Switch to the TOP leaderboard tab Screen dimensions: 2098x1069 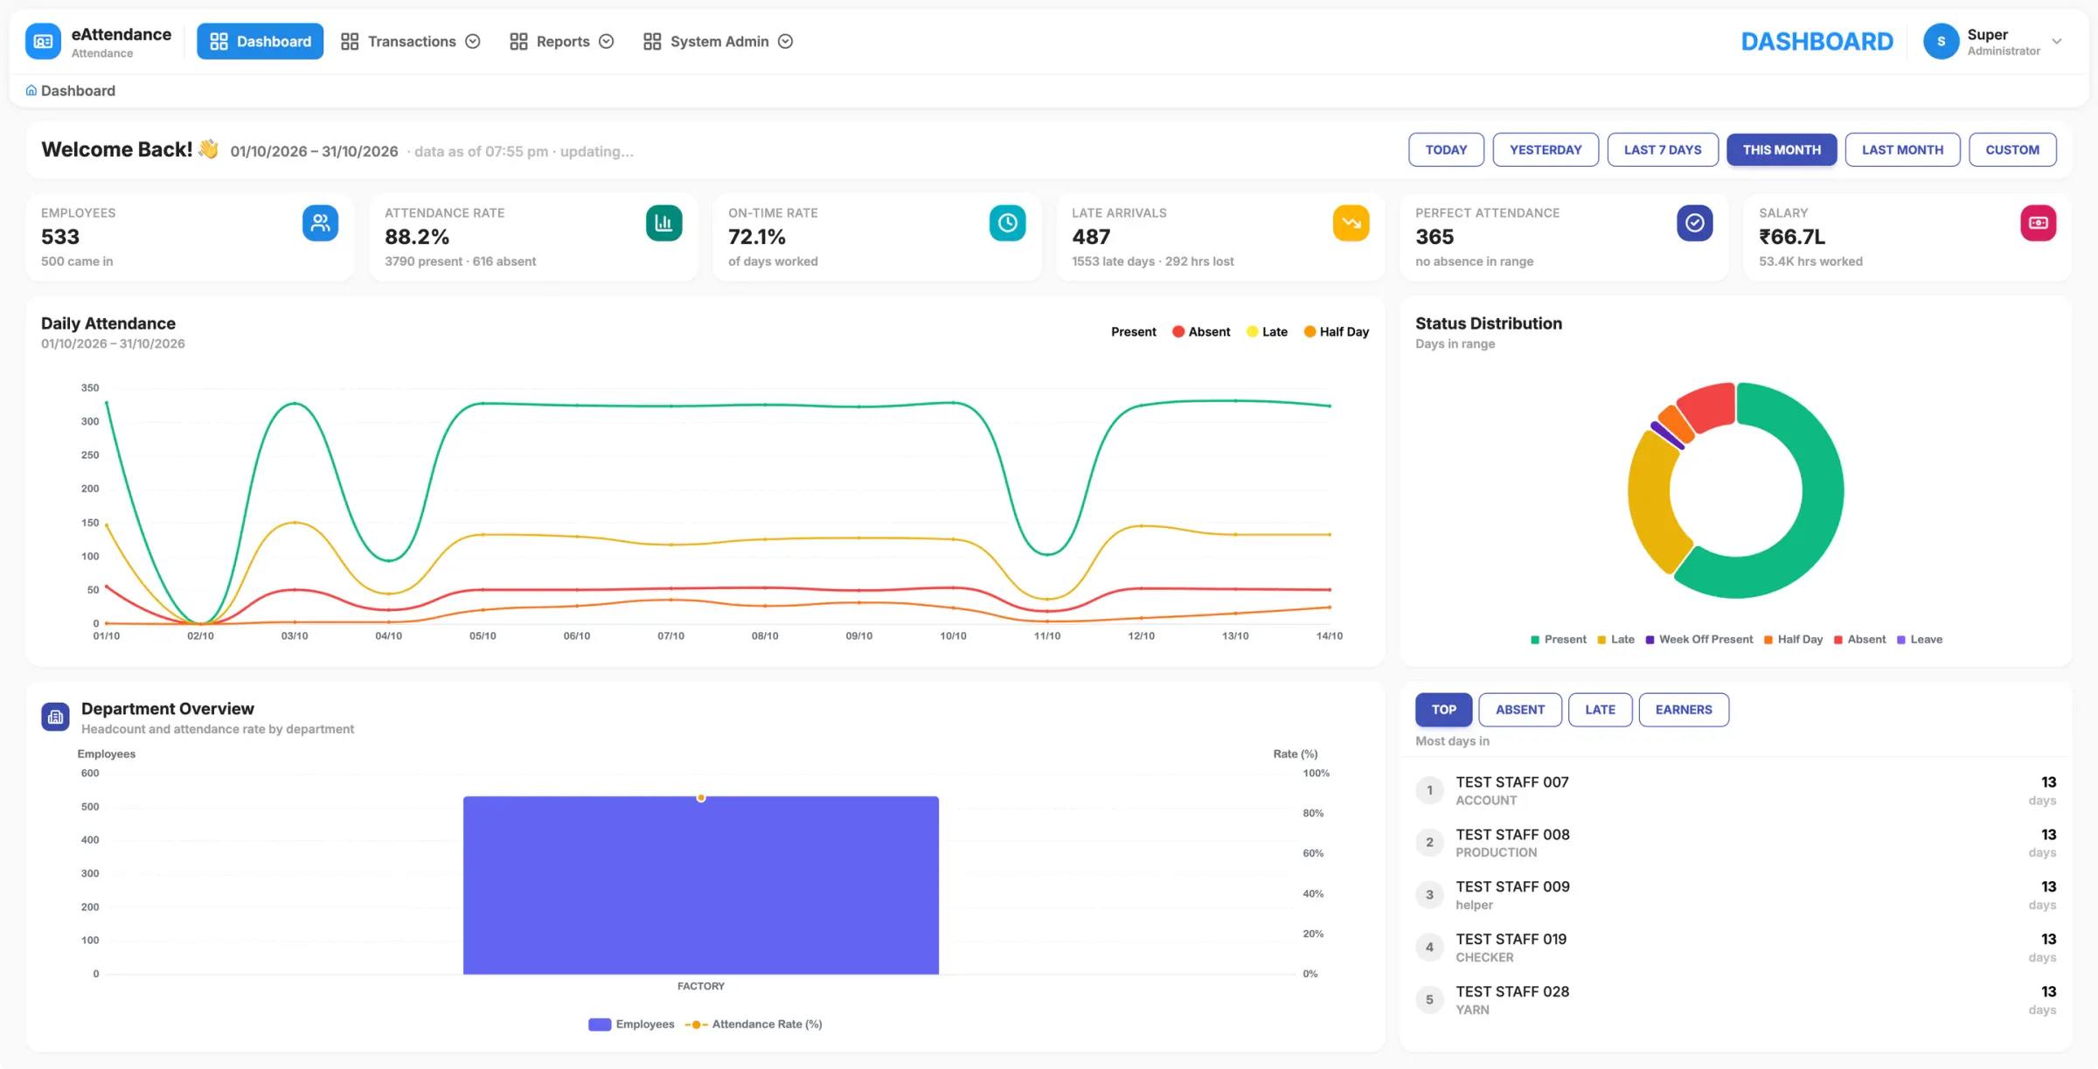click(x=1443, y=709)
